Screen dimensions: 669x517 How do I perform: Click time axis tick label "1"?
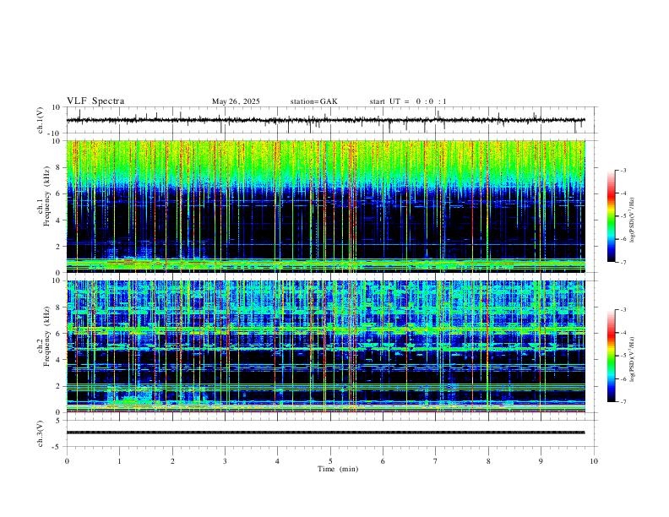119,461
